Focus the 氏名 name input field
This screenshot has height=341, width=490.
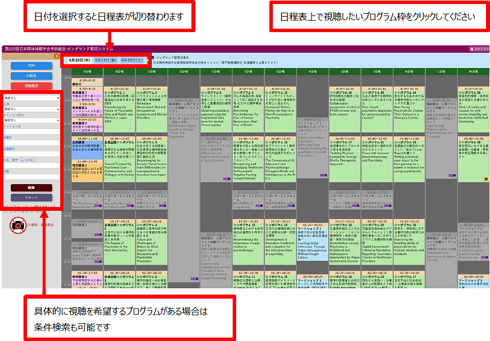pyautogui.click(x=32, y=166)
